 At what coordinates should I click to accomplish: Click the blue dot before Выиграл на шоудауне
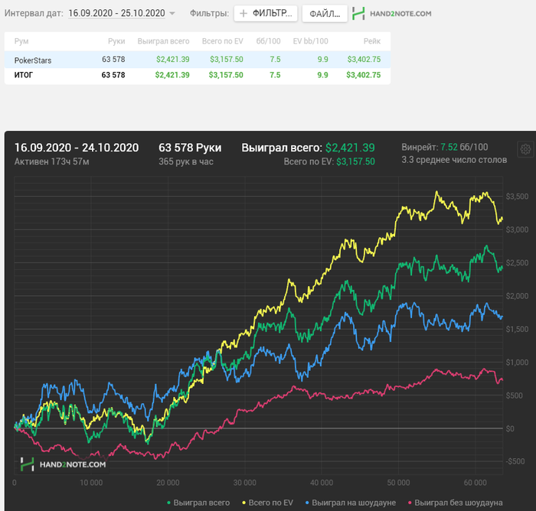pyautogui.click(x=307, y=503)
